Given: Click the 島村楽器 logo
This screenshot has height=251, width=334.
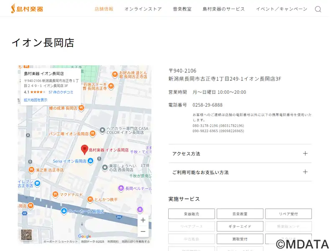Looking at the screenshot, I should 27,9.
